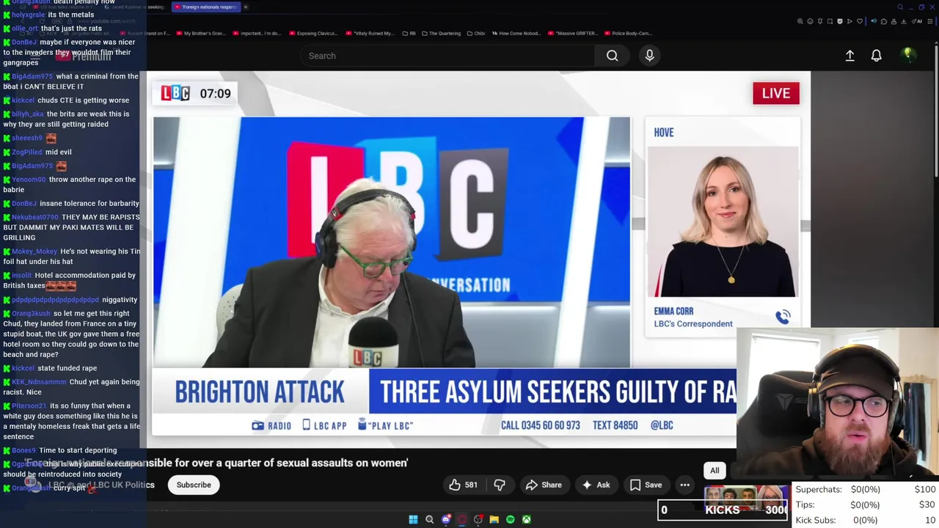Open 'Vitaly Ruined My...' bookmark

tap(370, 33)
